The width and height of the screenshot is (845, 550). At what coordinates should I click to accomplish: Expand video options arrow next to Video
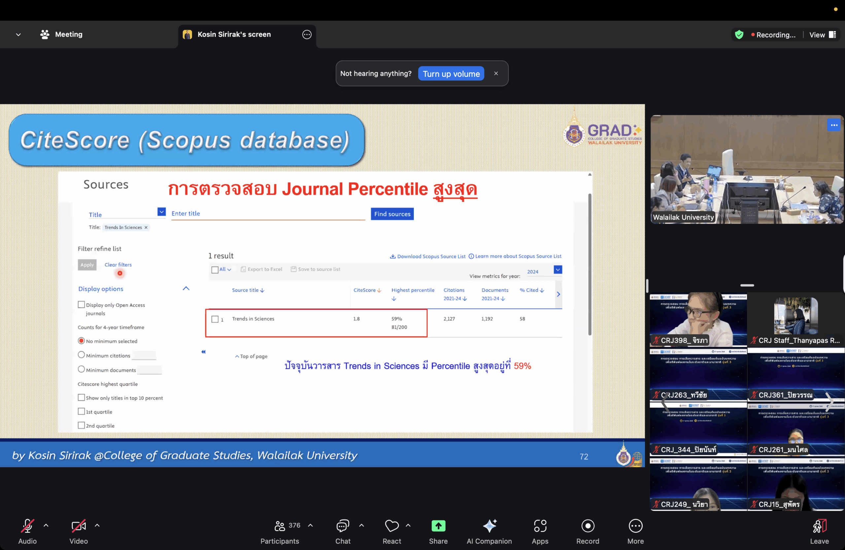pyautogui.click(x=97, y=525)
